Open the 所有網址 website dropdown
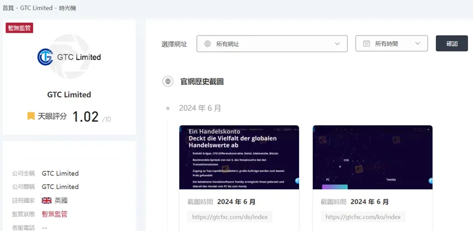Image resolution: width=473 pixels, height=231 pixels. (272, 44)
